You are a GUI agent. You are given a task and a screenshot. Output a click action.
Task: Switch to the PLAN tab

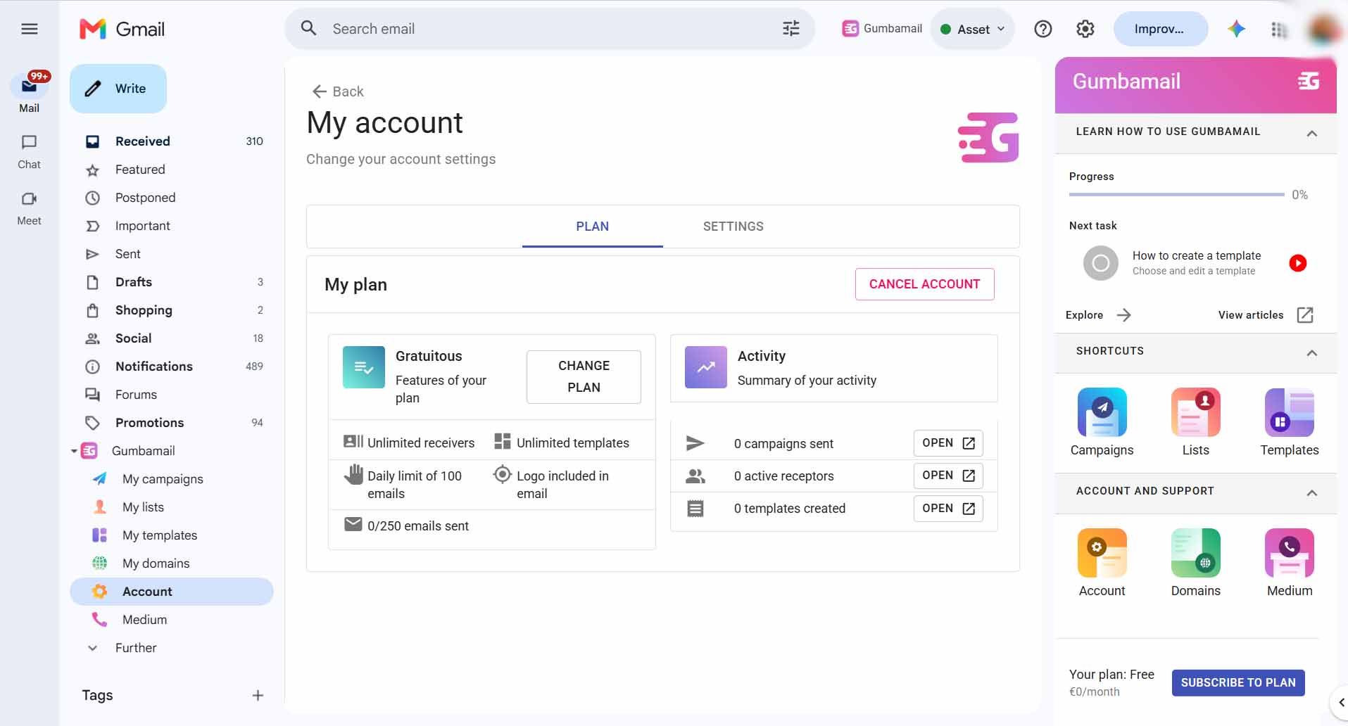592,227
